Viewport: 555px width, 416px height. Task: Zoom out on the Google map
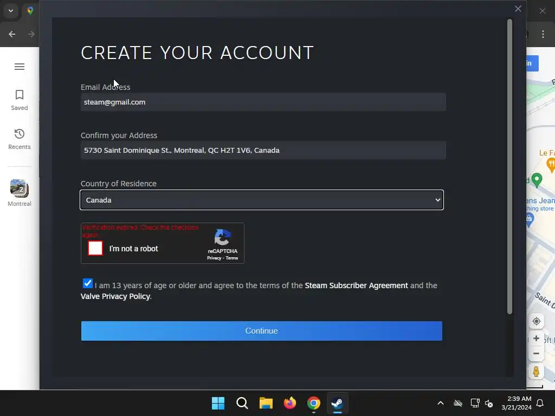[x=536, y=353]
